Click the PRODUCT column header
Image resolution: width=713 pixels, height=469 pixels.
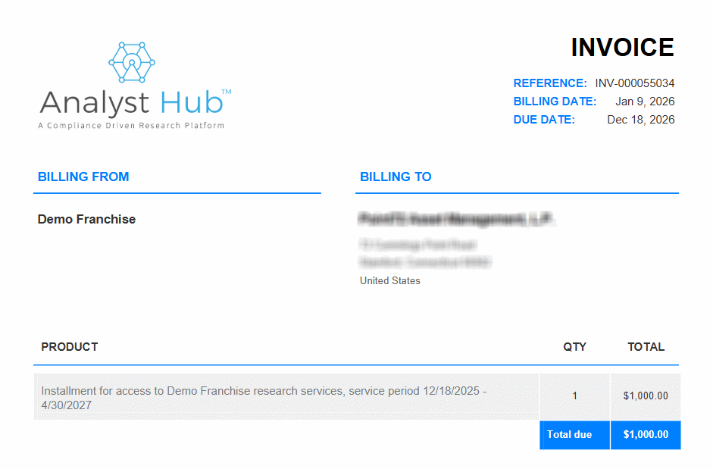(70, 347)
